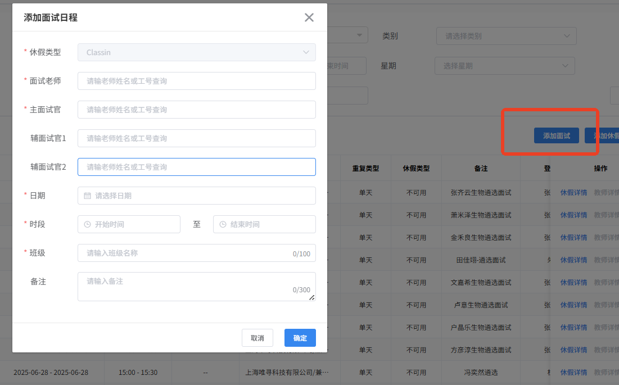Enter class name in 班级 field
The width and height of the screenshot is (619, 385).
point(186,253)
